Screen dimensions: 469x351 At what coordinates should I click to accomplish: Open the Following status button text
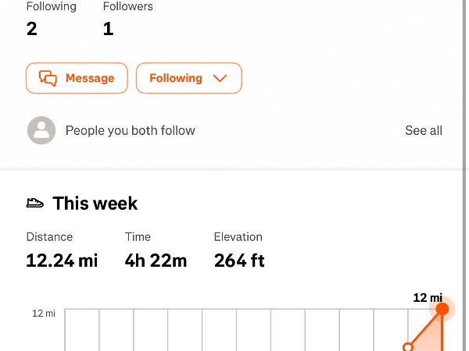coord(175,78)
